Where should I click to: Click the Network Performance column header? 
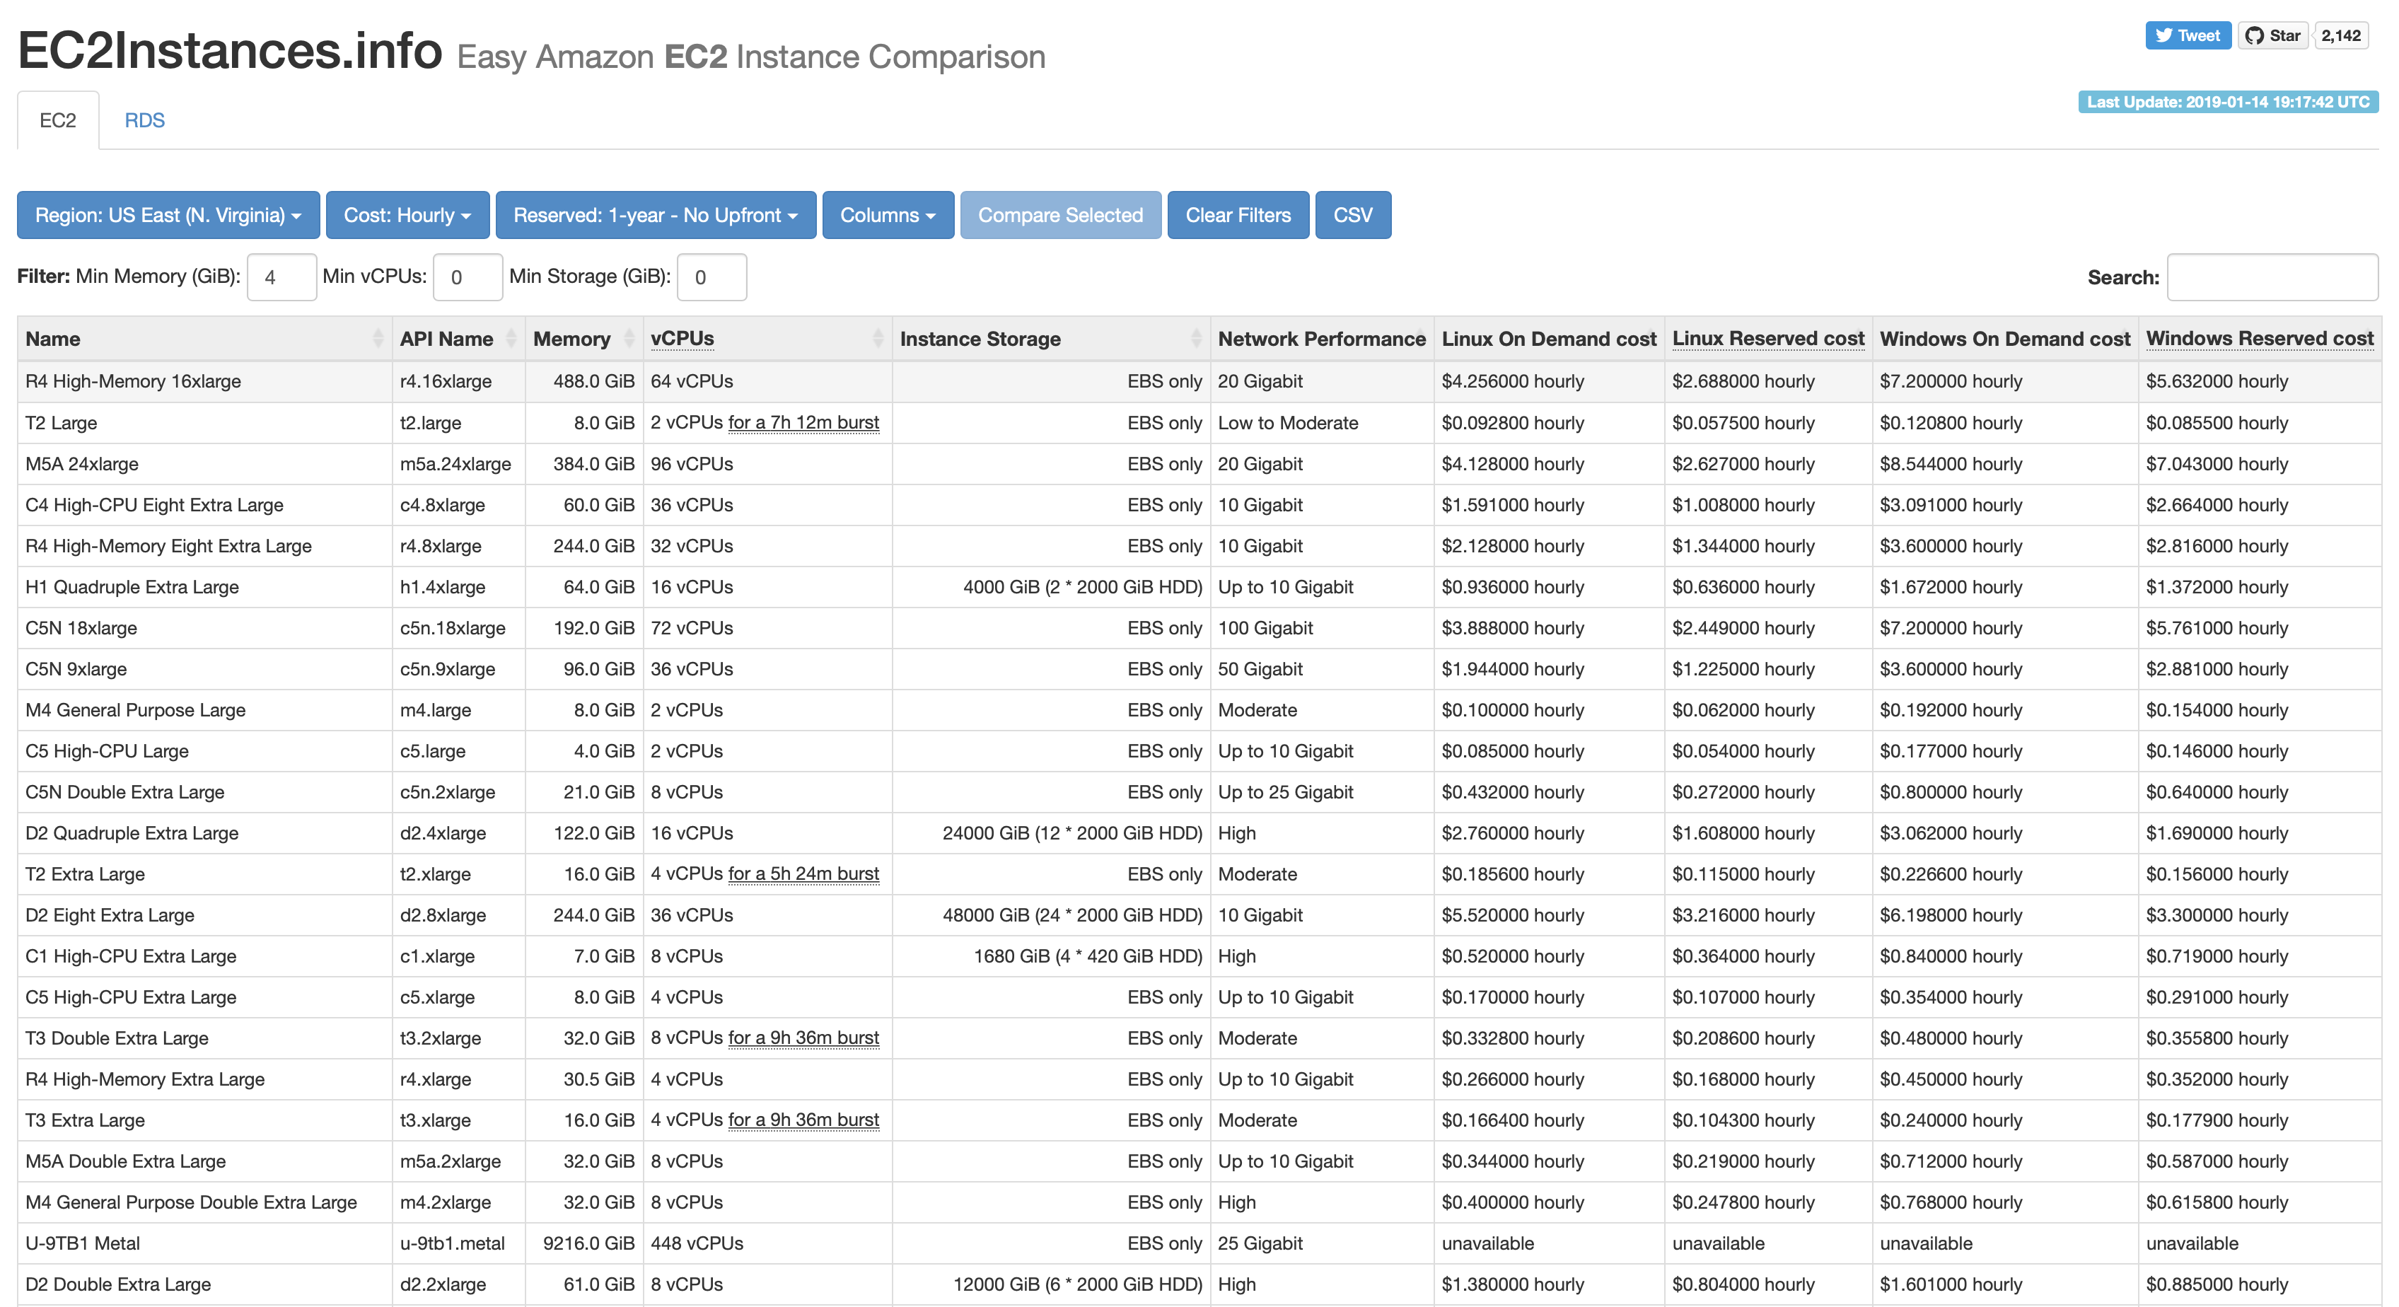tap(1321, 339)
